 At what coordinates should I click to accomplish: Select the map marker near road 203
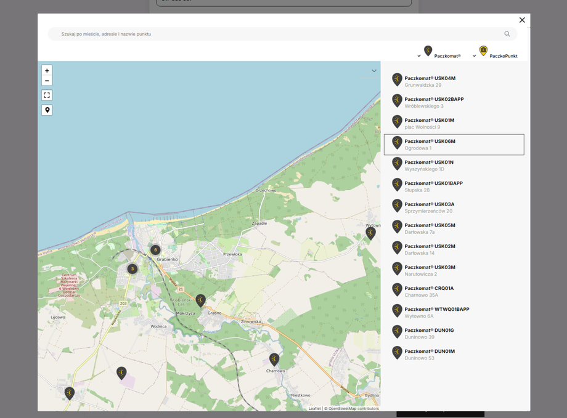tap(121, 373)
